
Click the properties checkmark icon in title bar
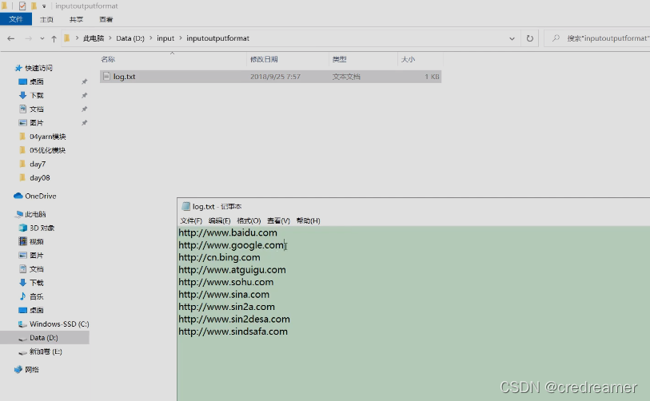(x=22, y=6)
